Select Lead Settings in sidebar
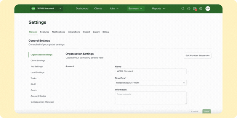Image resolution: width=237 pixels, height=118 pixels. click(x=38, y=72)
